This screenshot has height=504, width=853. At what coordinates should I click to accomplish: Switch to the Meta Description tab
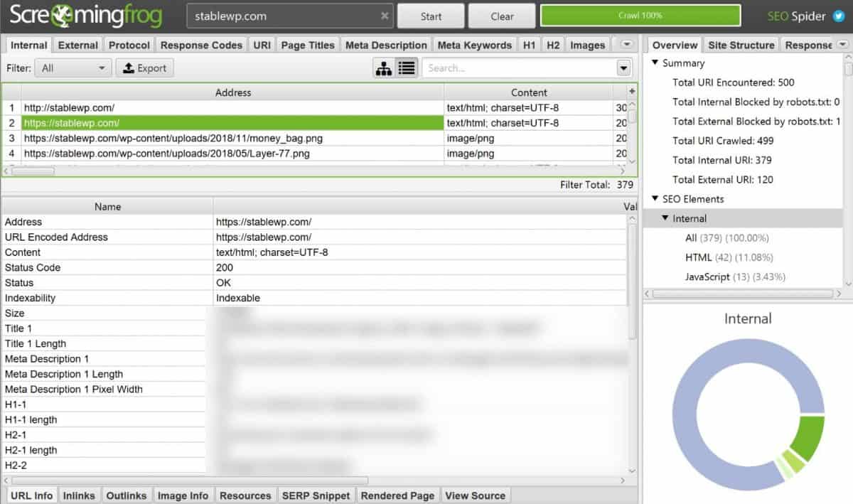[386, 45]
